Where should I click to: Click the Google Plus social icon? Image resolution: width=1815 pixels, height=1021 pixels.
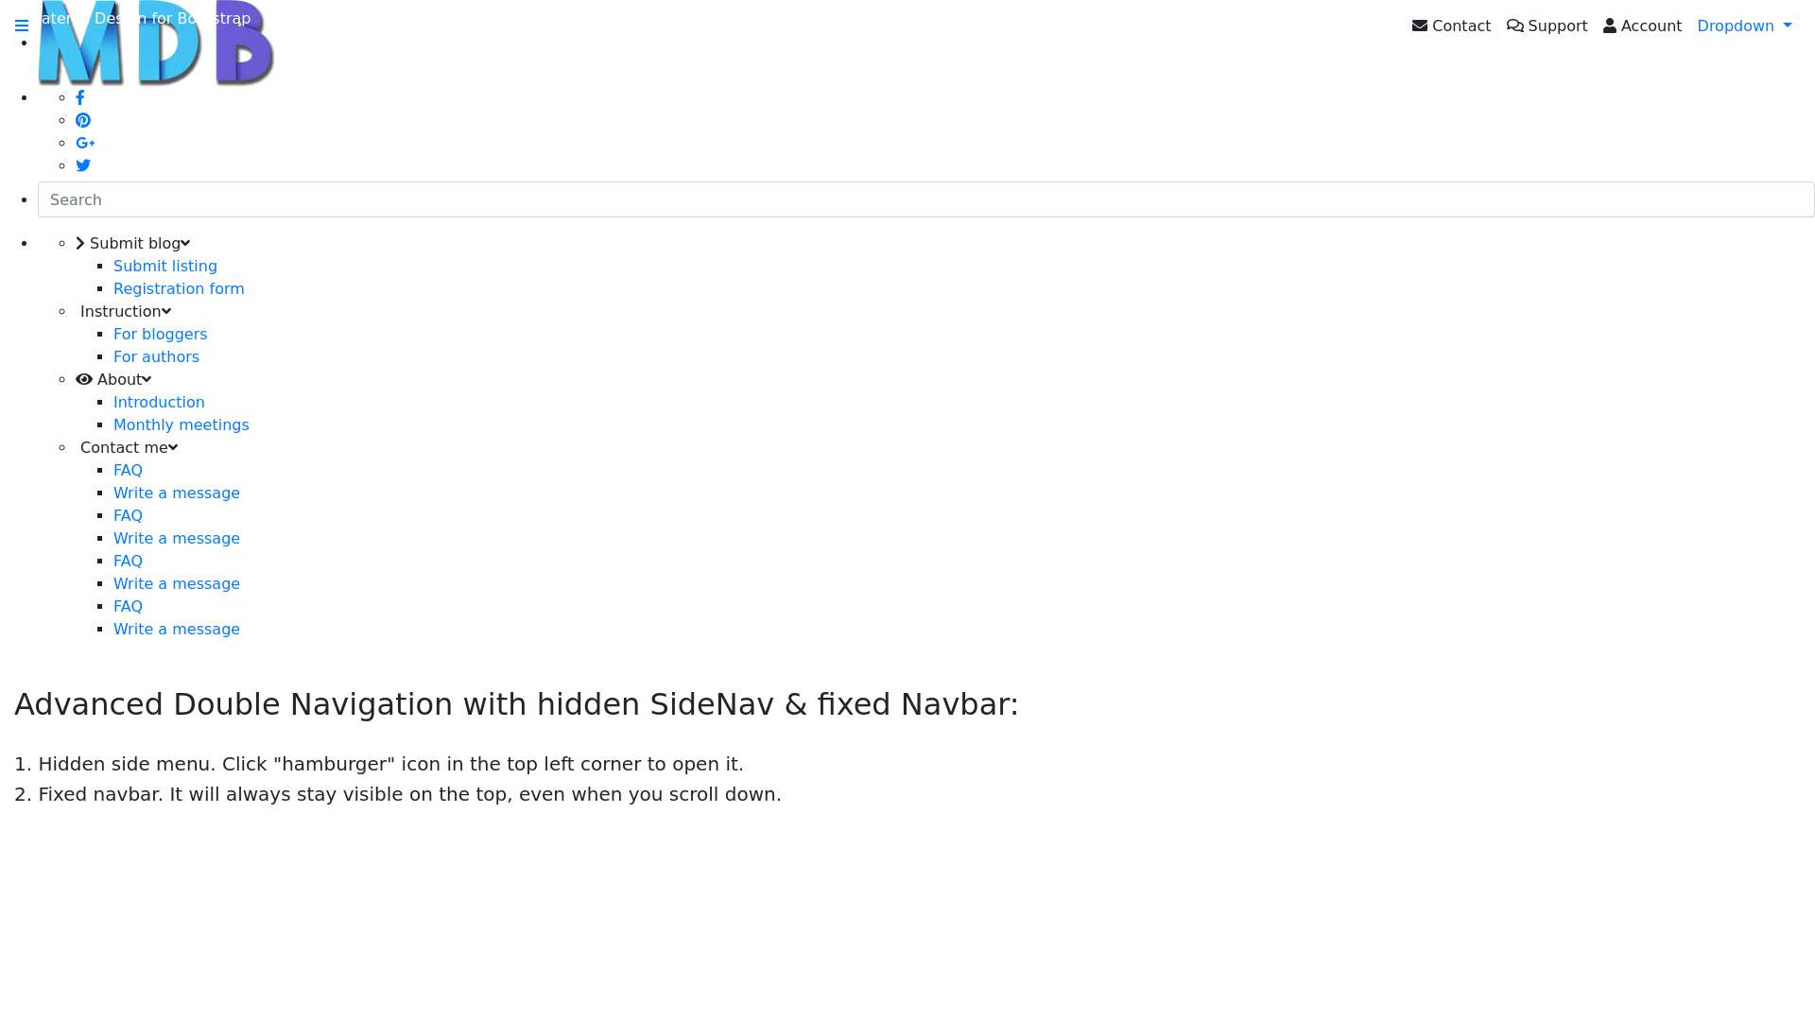(x=85, y=143)
